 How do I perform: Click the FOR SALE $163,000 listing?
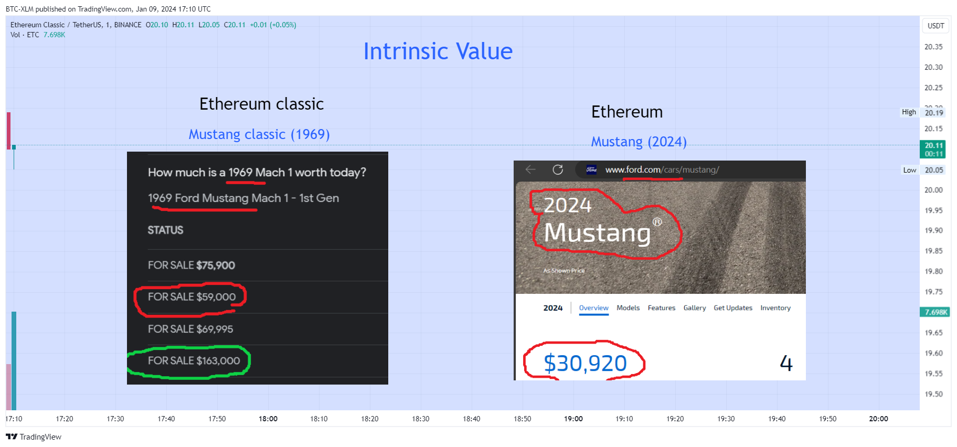194,361
